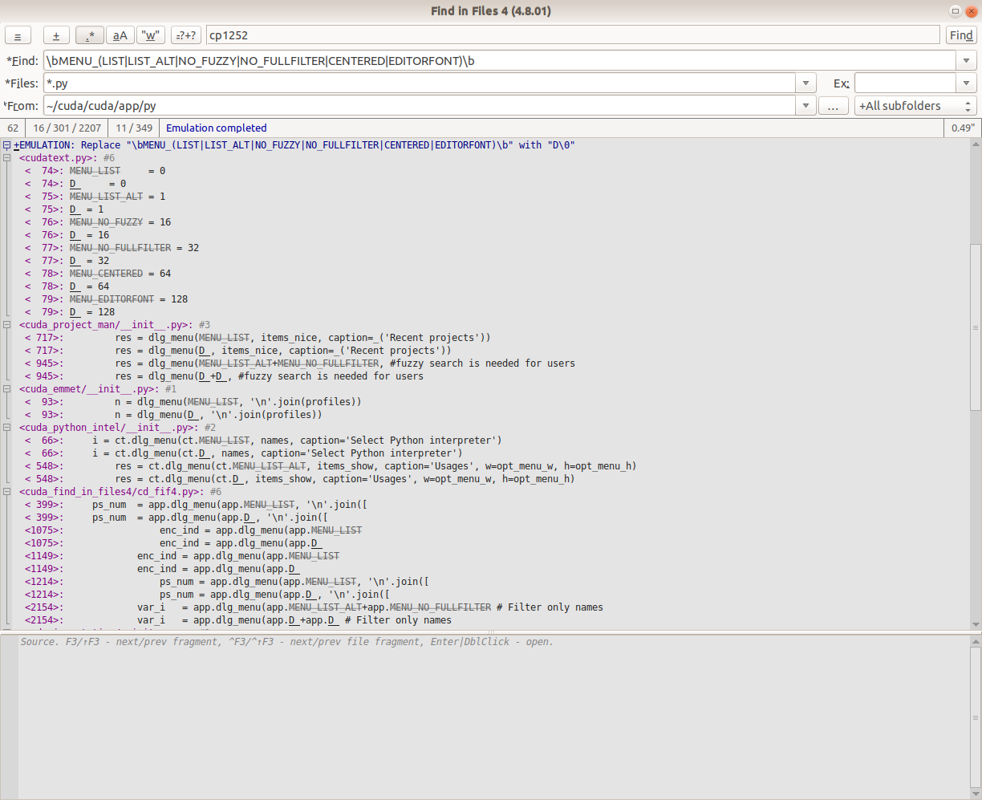Click the fuzzy search =?+? icon

(x=185, y=35)
